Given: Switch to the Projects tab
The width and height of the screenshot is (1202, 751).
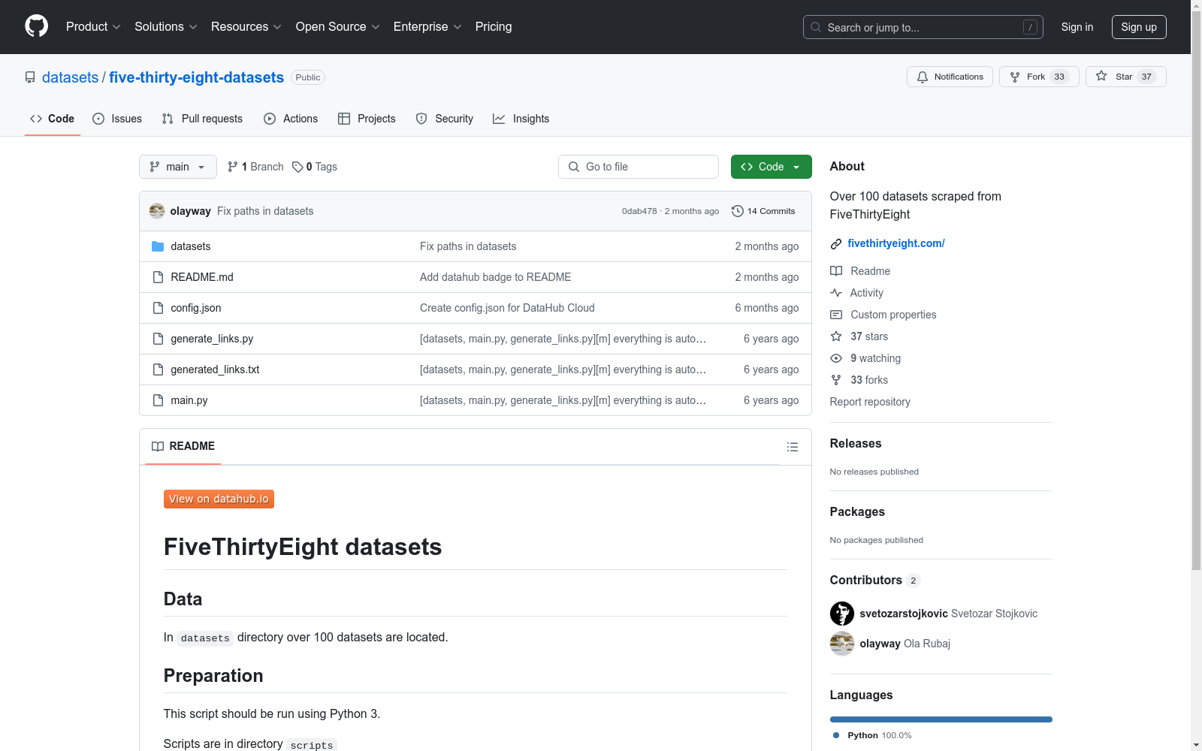Looking at the screenshot, I should pyautogui.click(x=367, y=119).
